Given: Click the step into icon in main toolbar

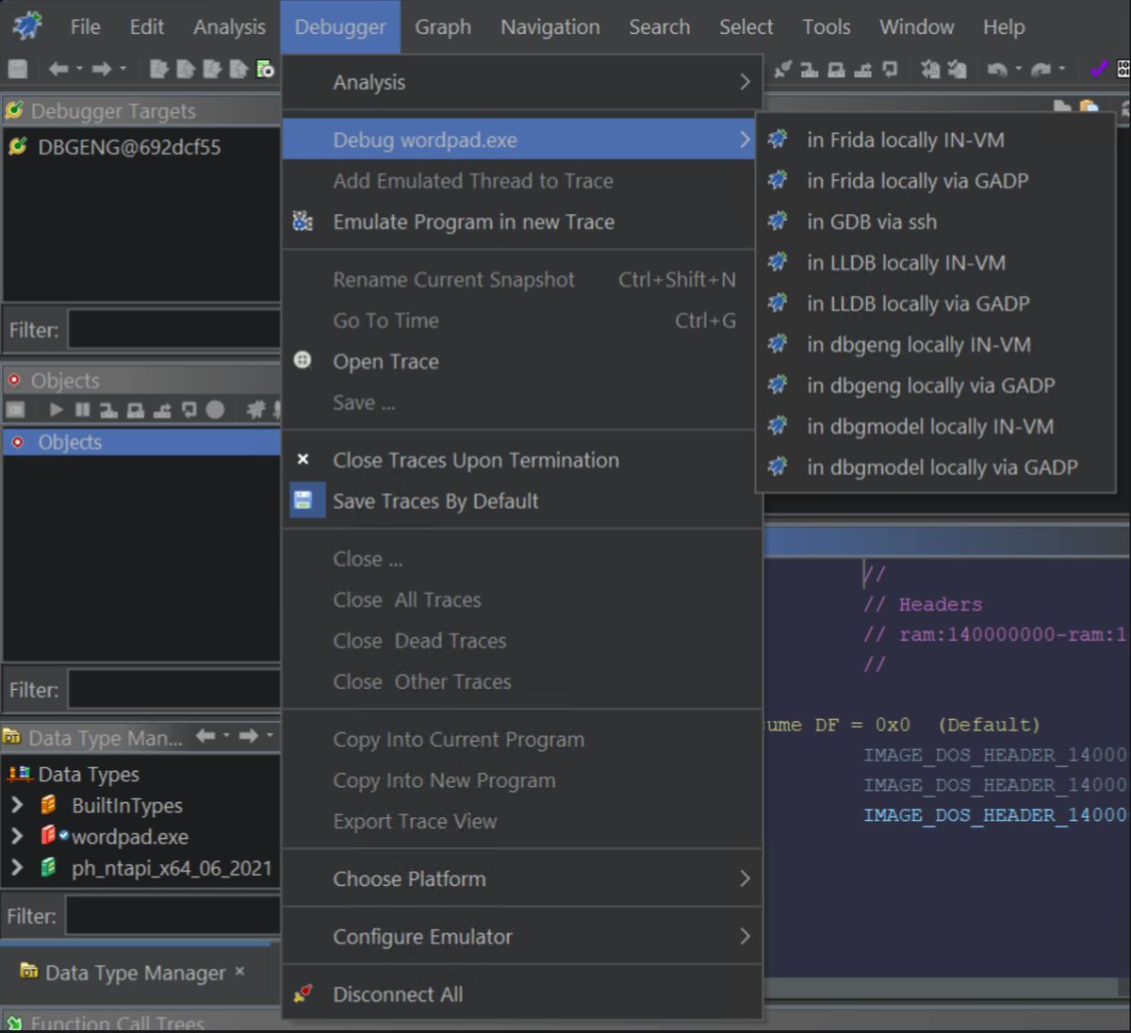Looking at the screenshot, I should (x=809, y=69).
